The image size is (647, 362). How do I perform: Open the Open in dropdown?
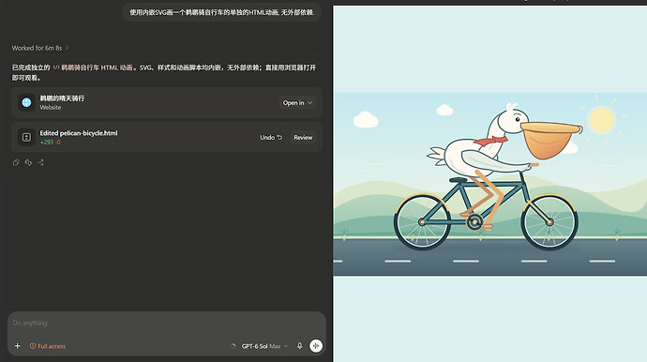pos(297,103)
